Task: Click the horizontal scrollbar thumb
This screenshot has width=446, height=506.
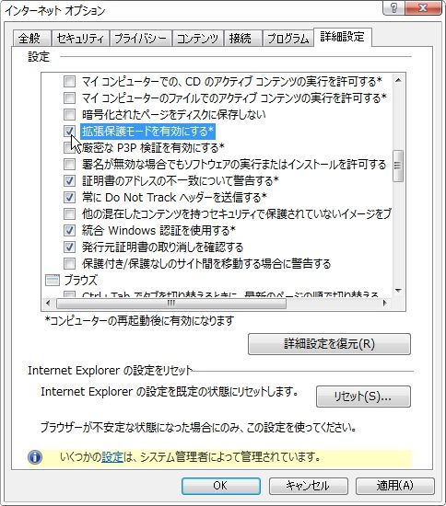Action: tap(171, 303)
